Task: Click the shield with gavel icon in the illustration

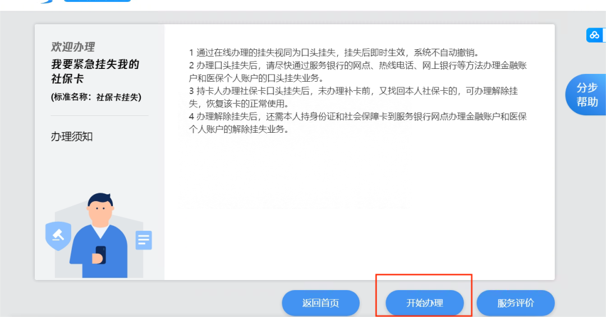Action: click(58, 236)
